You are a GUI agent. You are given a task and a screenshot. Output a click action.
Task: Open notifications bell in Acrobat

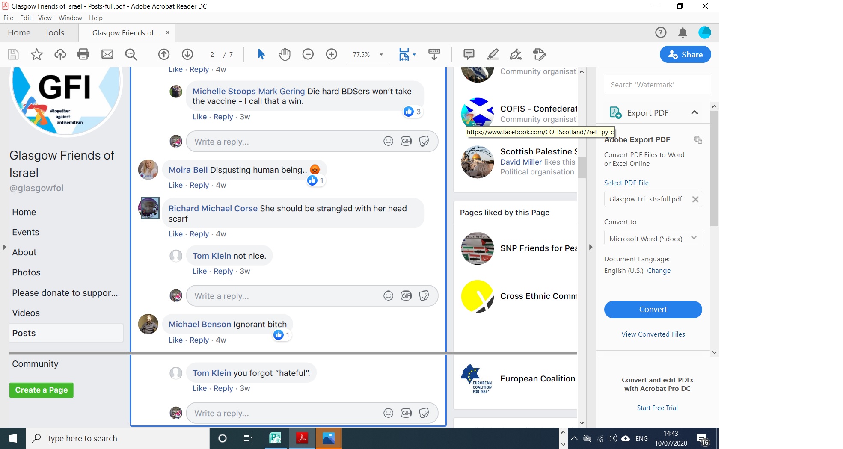(683, 32)
